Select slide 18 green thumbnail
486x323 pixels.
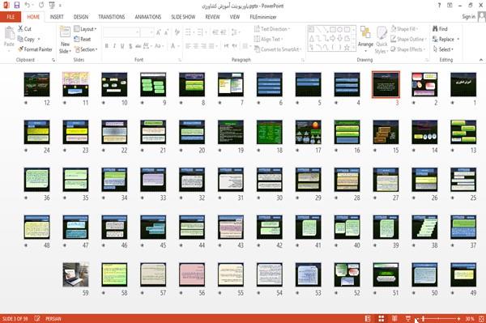coord(270,132)
